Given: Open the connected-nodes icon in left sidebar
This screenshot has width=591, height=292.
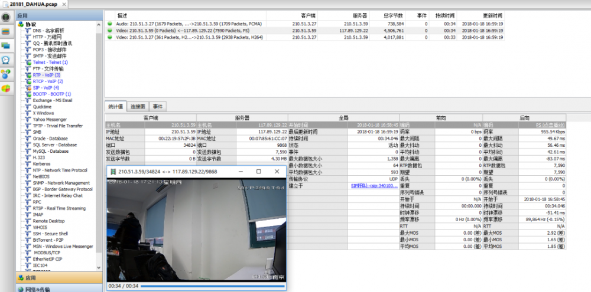Looking at the screenshot, I should [x=6, y=74].
